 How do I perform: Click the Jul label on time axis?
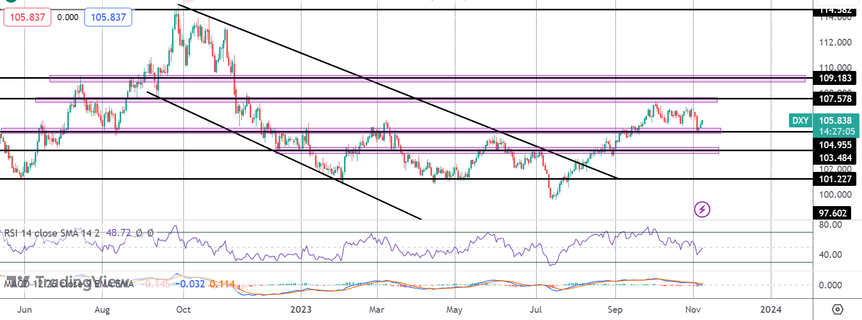[x=536, y=310]
